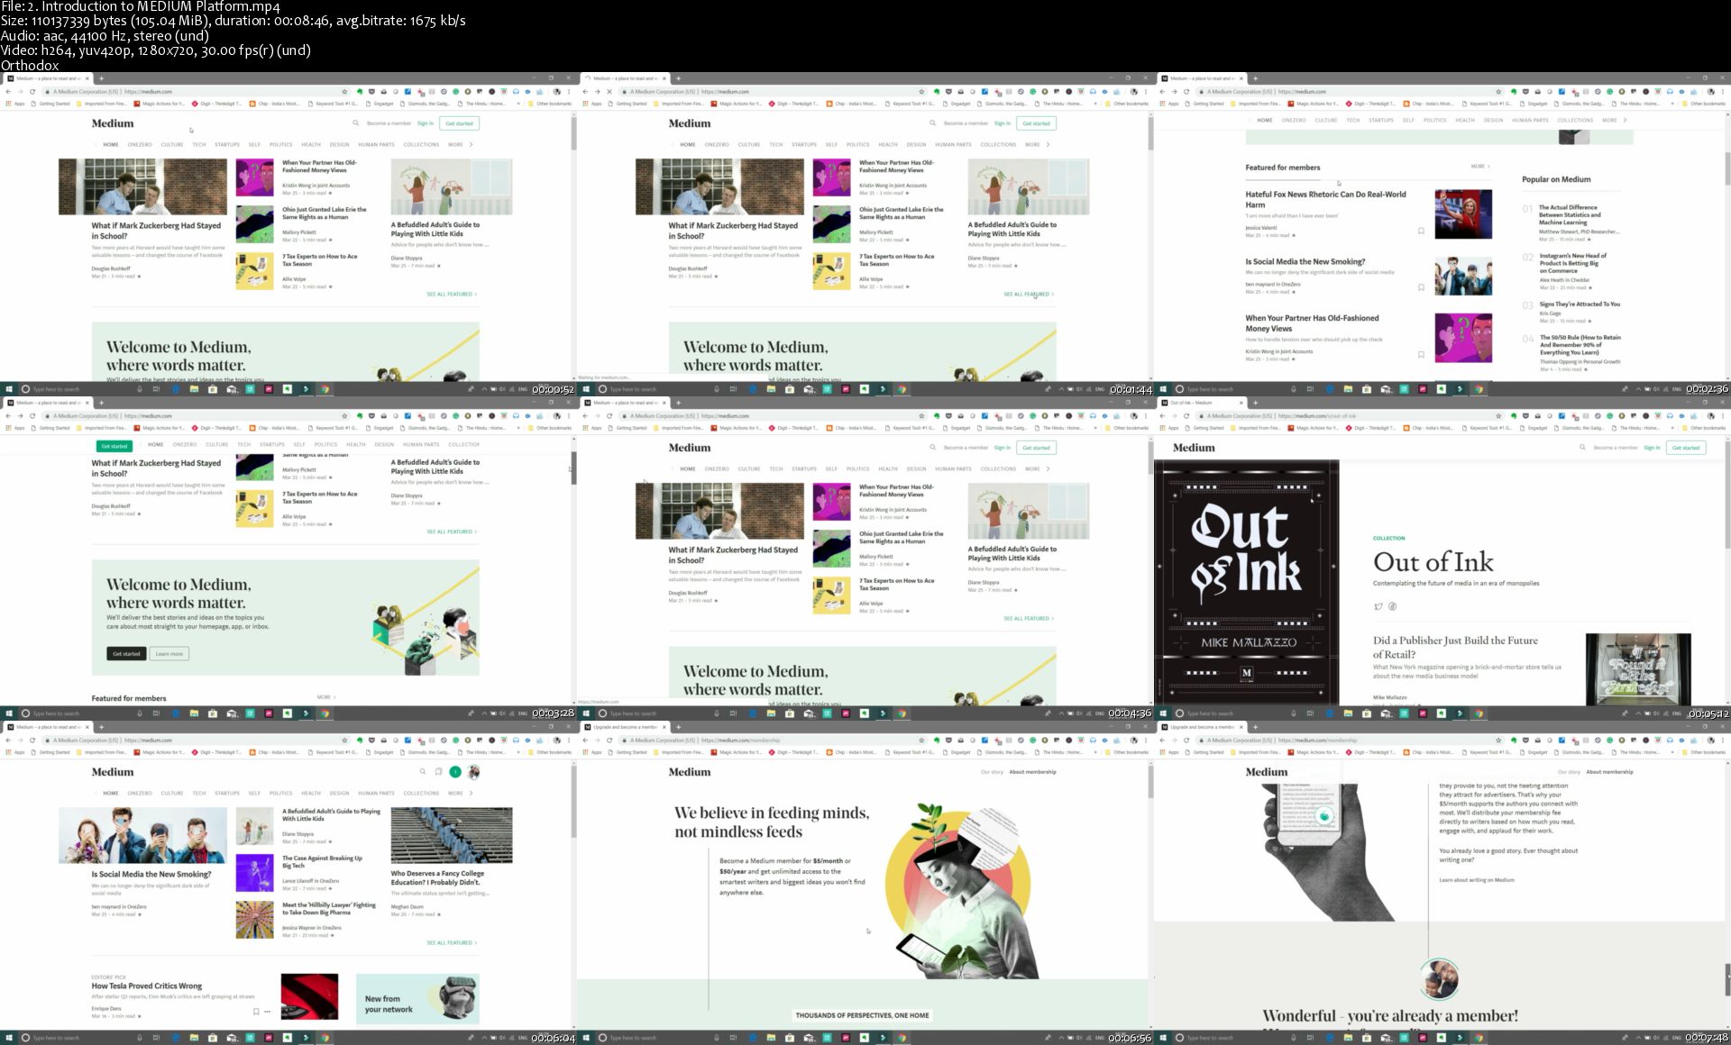Click Evernote extension icon in the 00:03:28 frame
The width and height of the screenshot is (1731, 1045).
[x=360, y=415]
